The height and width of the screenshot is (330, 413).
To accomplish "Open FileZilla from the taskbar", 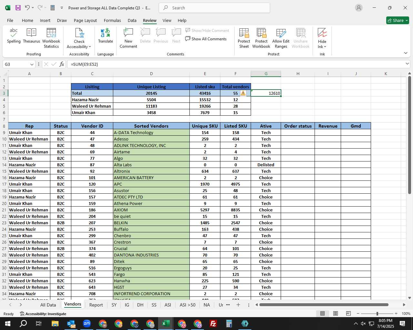I will [x=213, y=324].
